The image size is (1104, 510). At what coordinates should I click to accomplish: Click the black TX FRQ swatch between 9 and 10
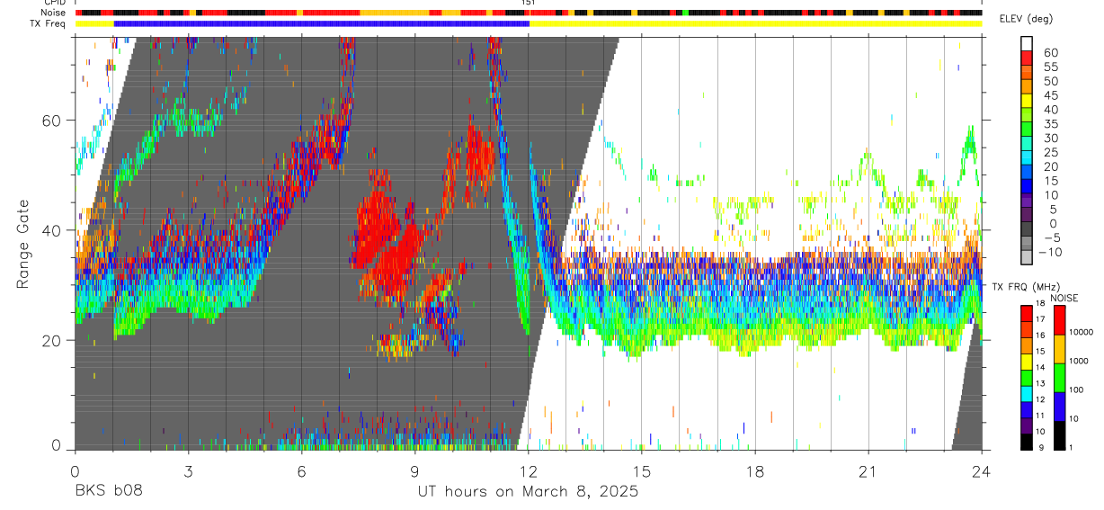click(x=1027, y=442)
